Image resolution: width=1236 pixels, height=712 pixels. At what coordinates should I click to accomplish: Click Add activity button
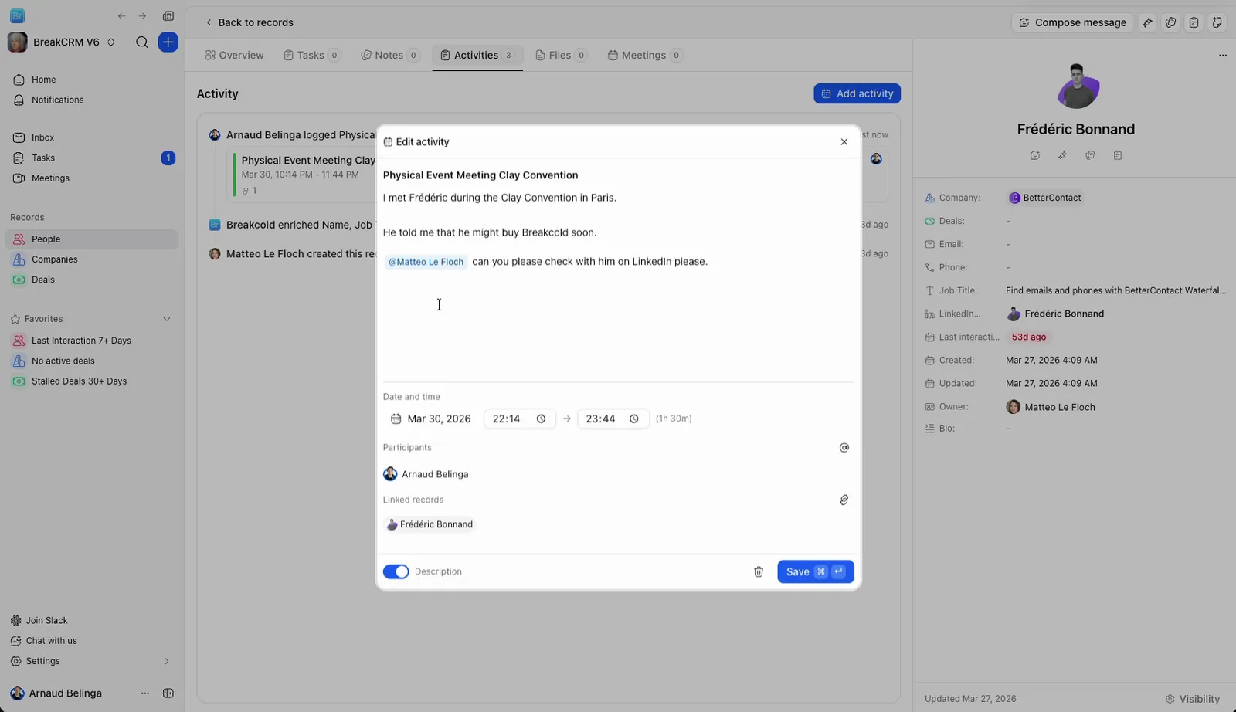click(857, 93)
